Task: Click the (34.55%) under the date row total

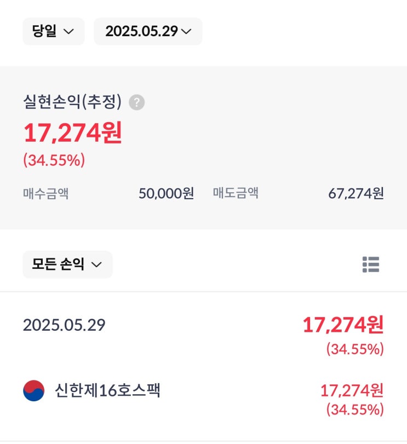Action: pos(354,349)
